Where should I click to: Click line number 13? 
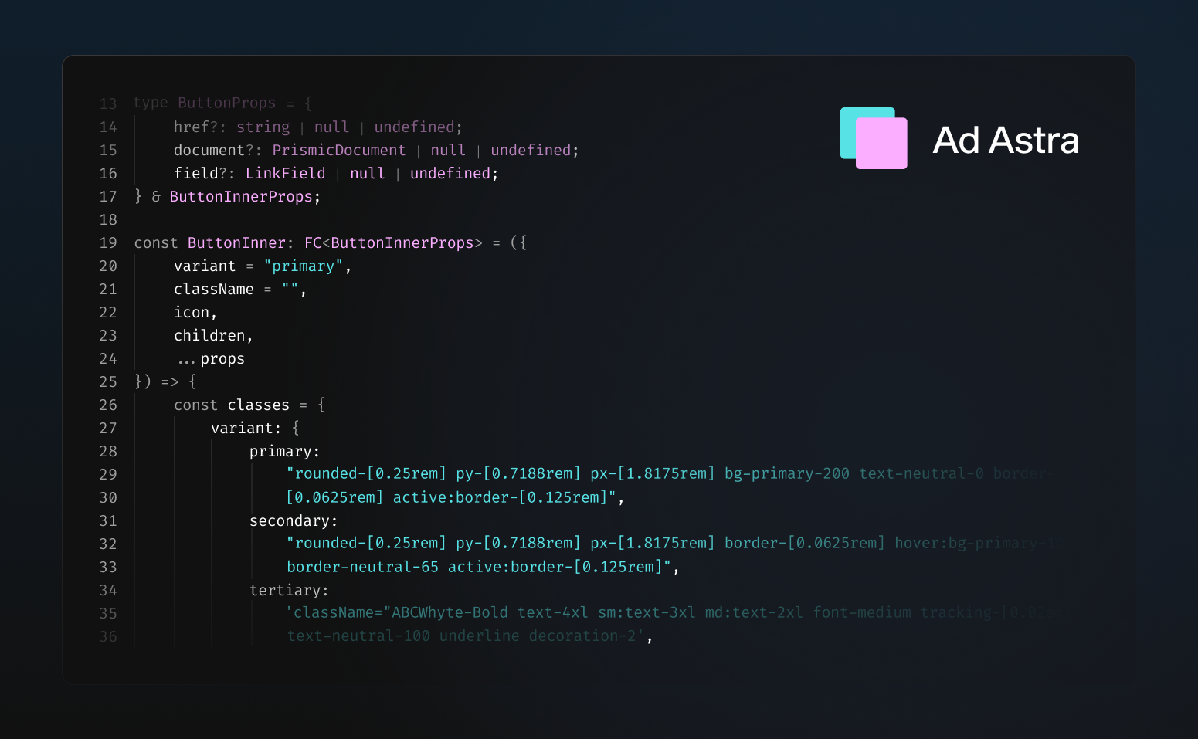[108, 103]
